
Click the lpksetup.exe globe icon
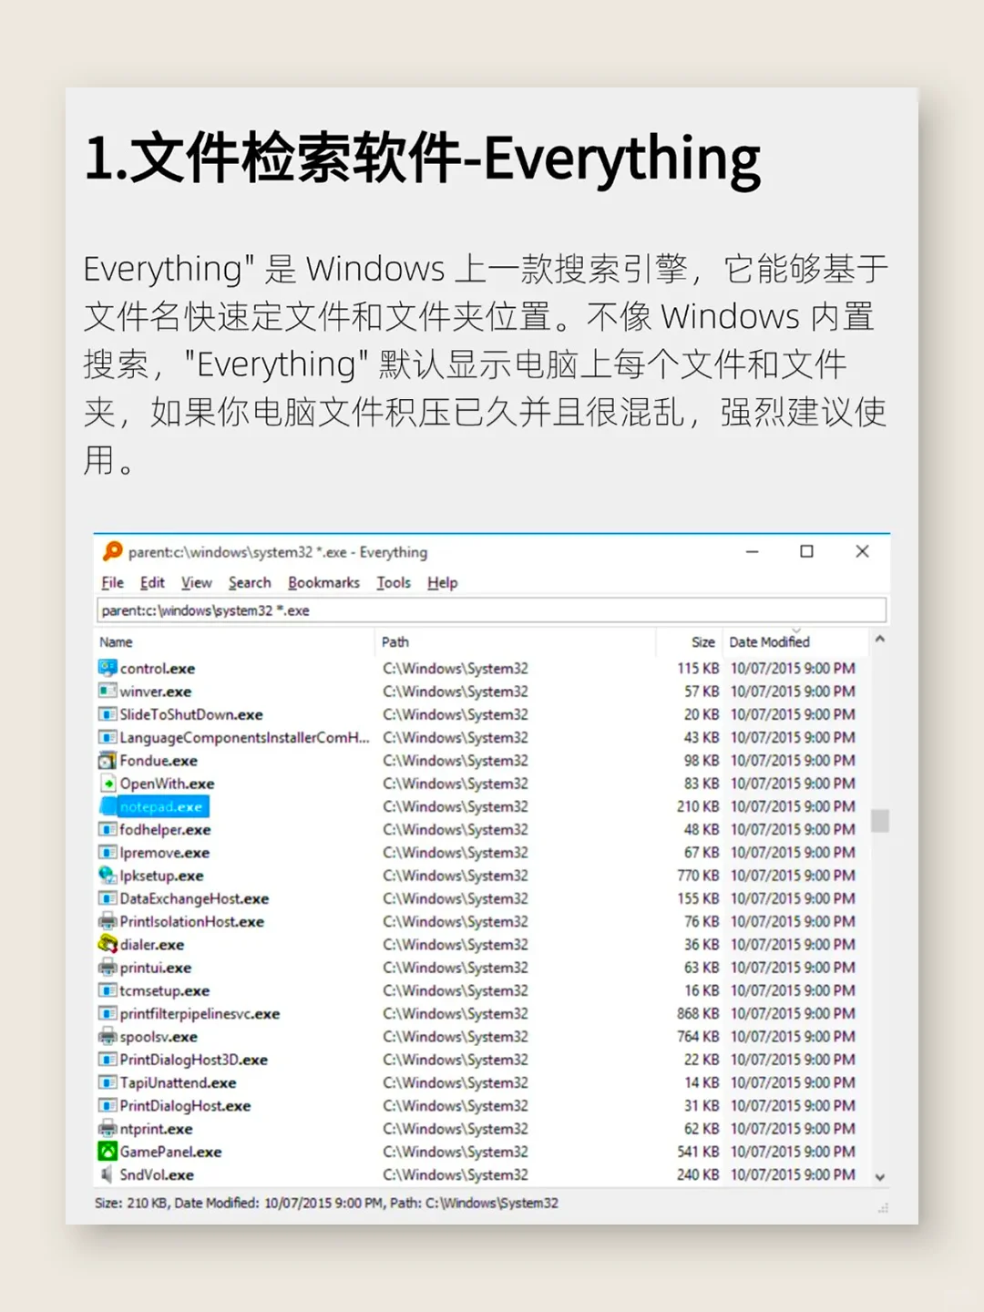click(108, 875)
